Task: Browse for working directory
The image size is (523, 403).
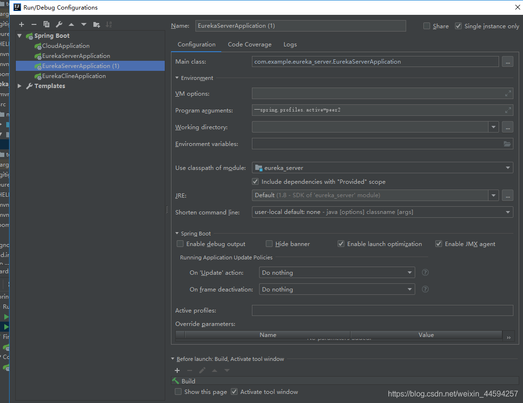Action: (x=507, y=127)
